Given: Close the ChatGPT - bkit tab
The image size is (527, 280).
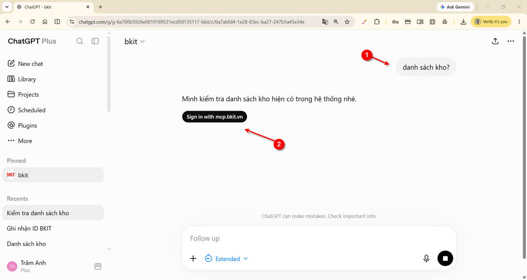Looking at the screenshot, I should click(88, 7).
